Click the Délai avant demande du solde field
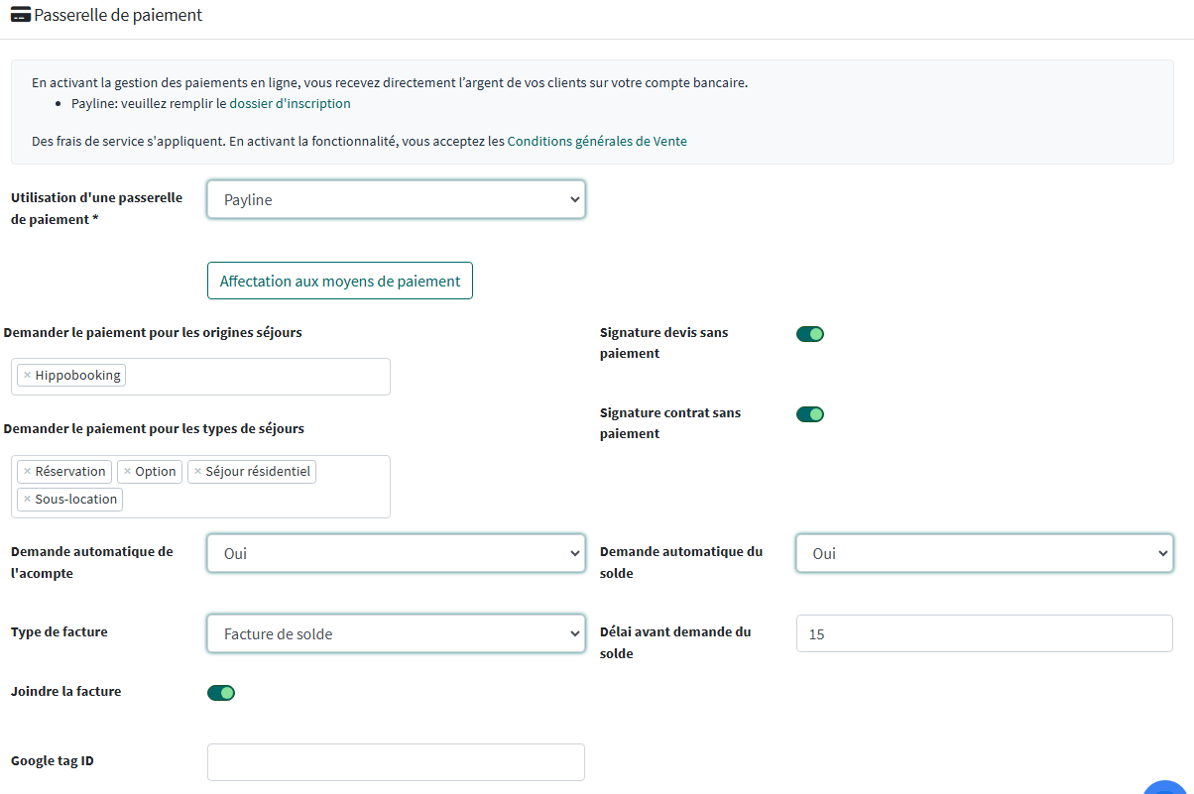 click(x=984, y=634)
